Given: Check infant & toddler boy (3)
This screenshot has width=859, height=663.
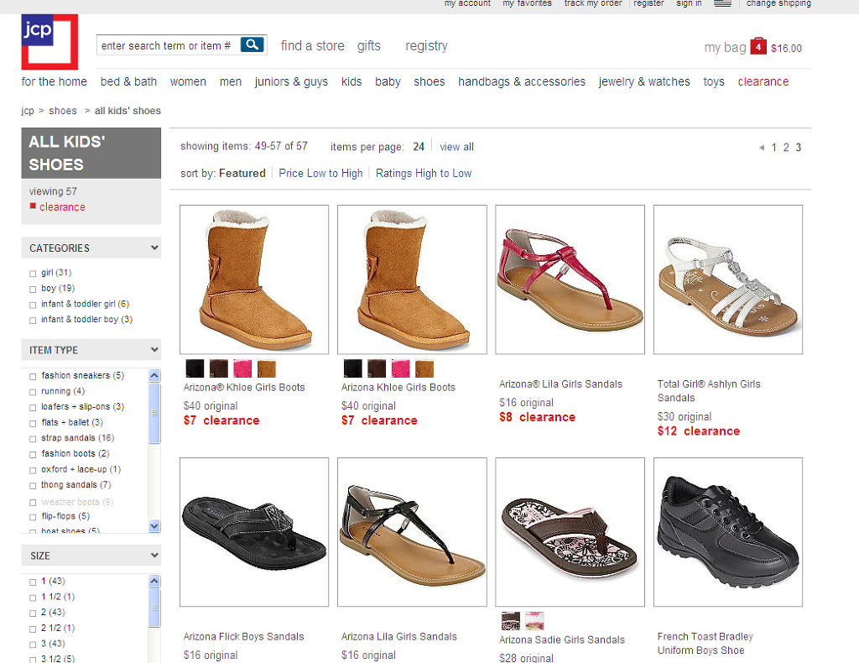Looking at the screenshot, I should (33, 320).
